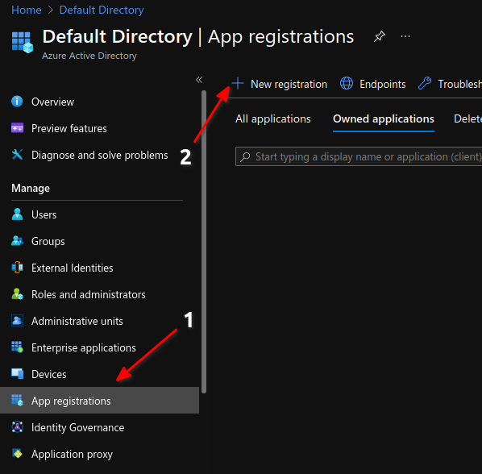Click the Default Directory header grid icon
The image size is (482, 474).
click(22, 43)
